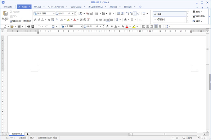Toggle ribbon align left button
This screenshot has width=211, height=140.
click(x=97, y=20)
